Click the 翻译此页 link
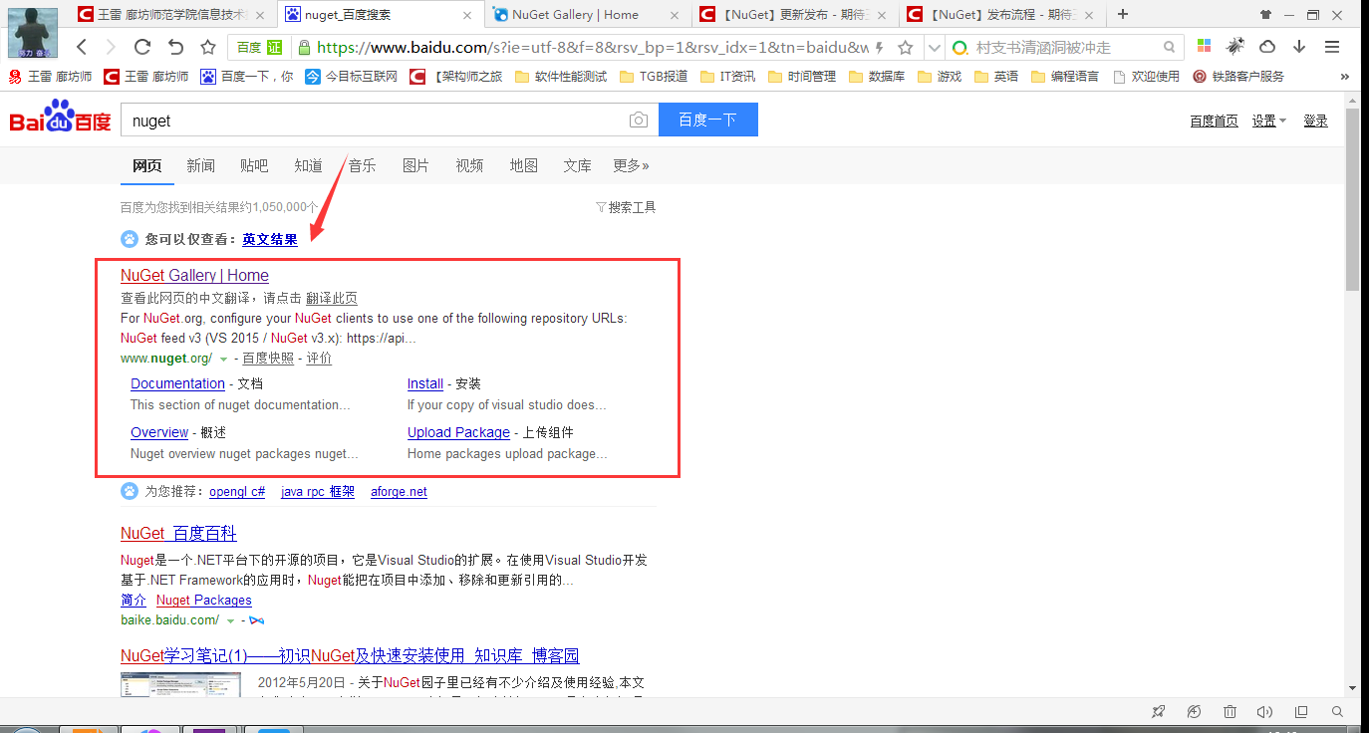 point(332,298)
